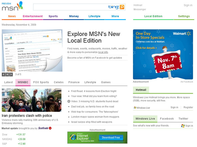Screen dimensions: 197x147
Task: Click the Scottrade arrow icon
Action: tap(50, 128)
